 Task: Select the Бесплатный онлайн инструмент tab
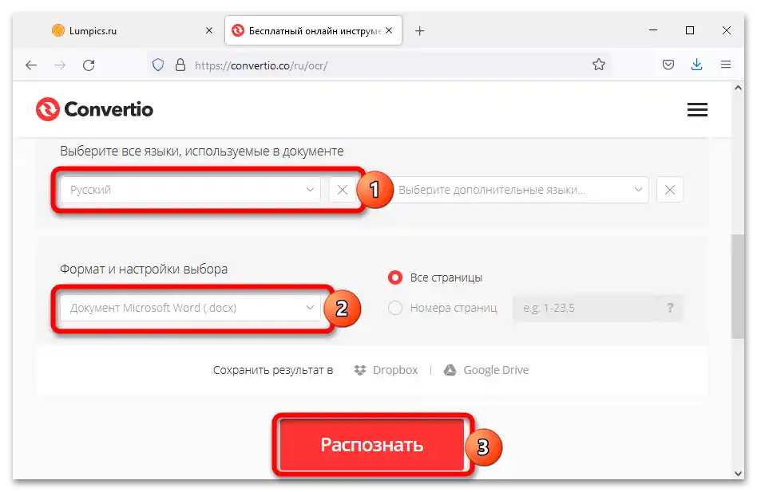coord(313,31)
